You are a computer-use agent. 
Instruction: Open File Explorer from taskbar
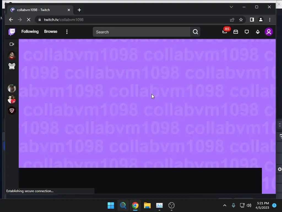(x=147, y=205)
